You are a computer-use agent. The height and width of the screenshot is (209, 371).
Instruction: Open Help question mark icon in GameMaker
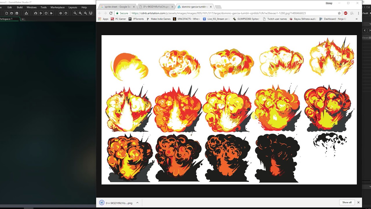click(x=66, y=13)
